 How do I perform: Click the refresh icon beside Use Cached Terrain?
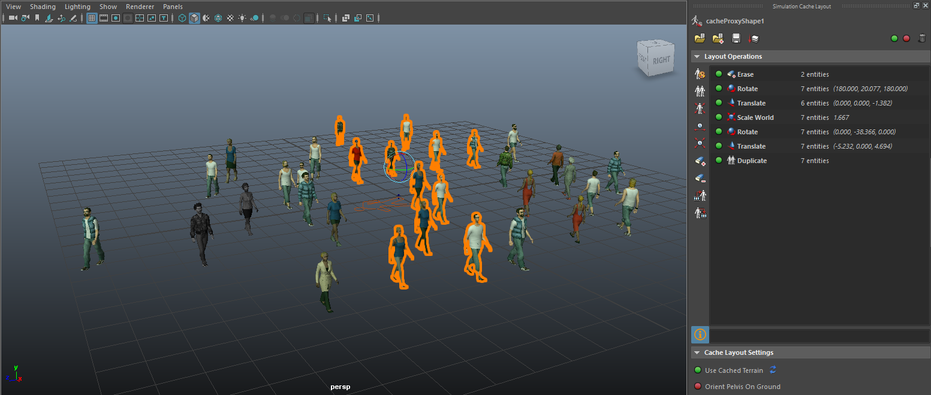pos(773,370)
